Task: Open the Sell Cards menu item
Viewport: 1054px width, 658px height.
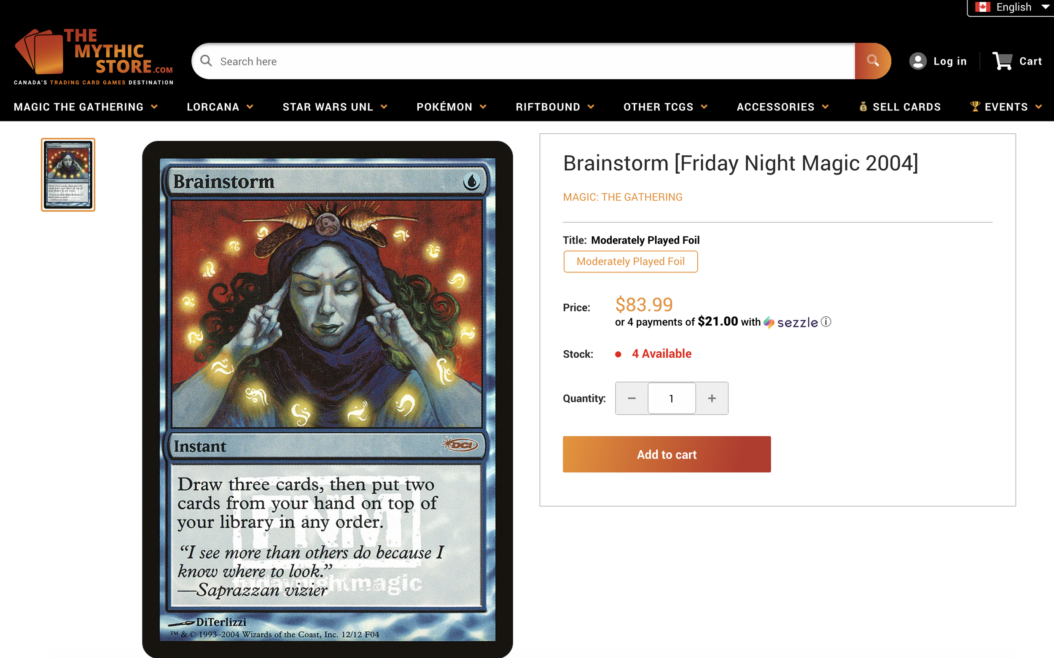Action: (x=900, y=107)
